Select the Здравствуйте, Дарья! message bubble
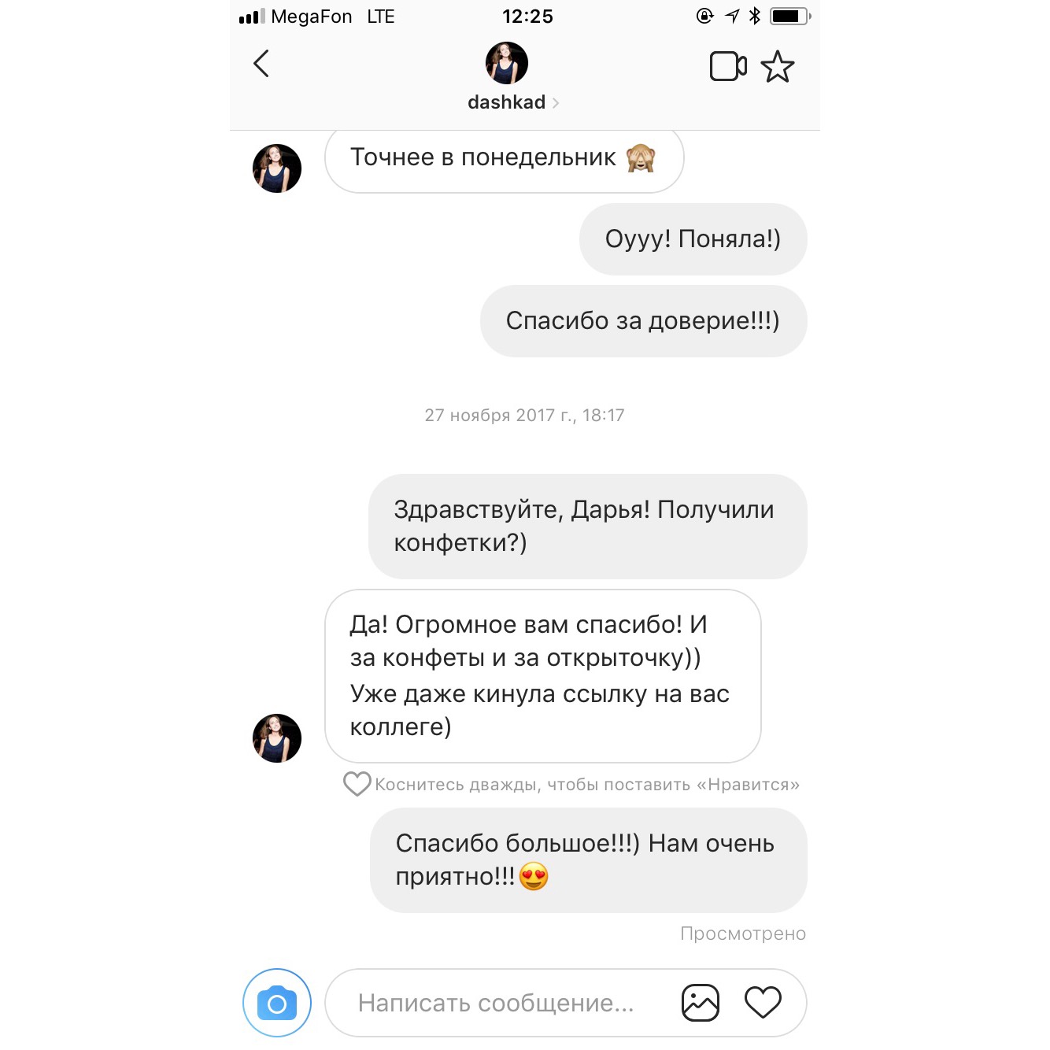This screenshot has width=1050, height=1050. click(588, 527)
